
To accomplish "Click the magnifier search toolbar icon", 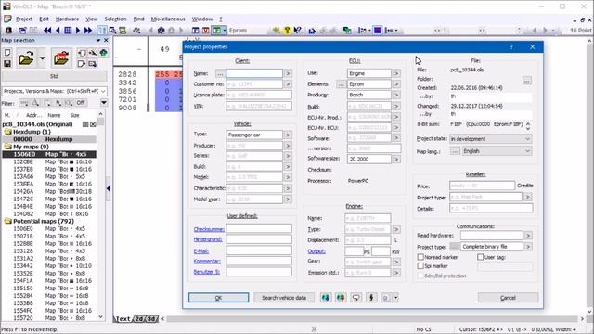I will tap(112, 31).
